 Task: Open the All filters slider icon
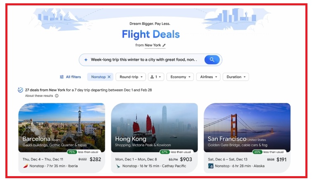point(62,77)
